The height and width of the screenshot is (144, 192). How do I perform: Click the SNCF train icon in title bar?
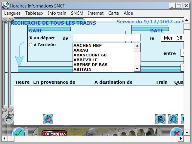click(x=5, y=6)
